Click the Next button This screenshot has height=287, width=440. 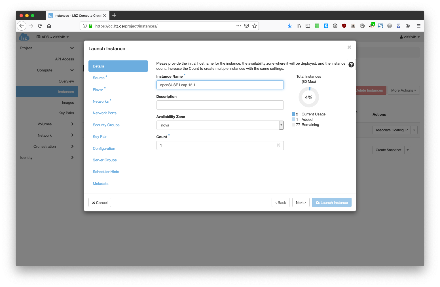click(301, 202)
